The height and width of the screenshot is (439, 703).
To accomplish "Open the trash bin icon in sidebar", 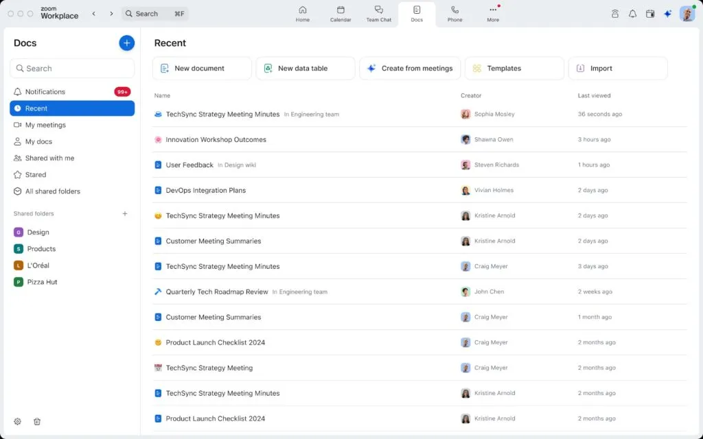I will [x=37, y=421].
